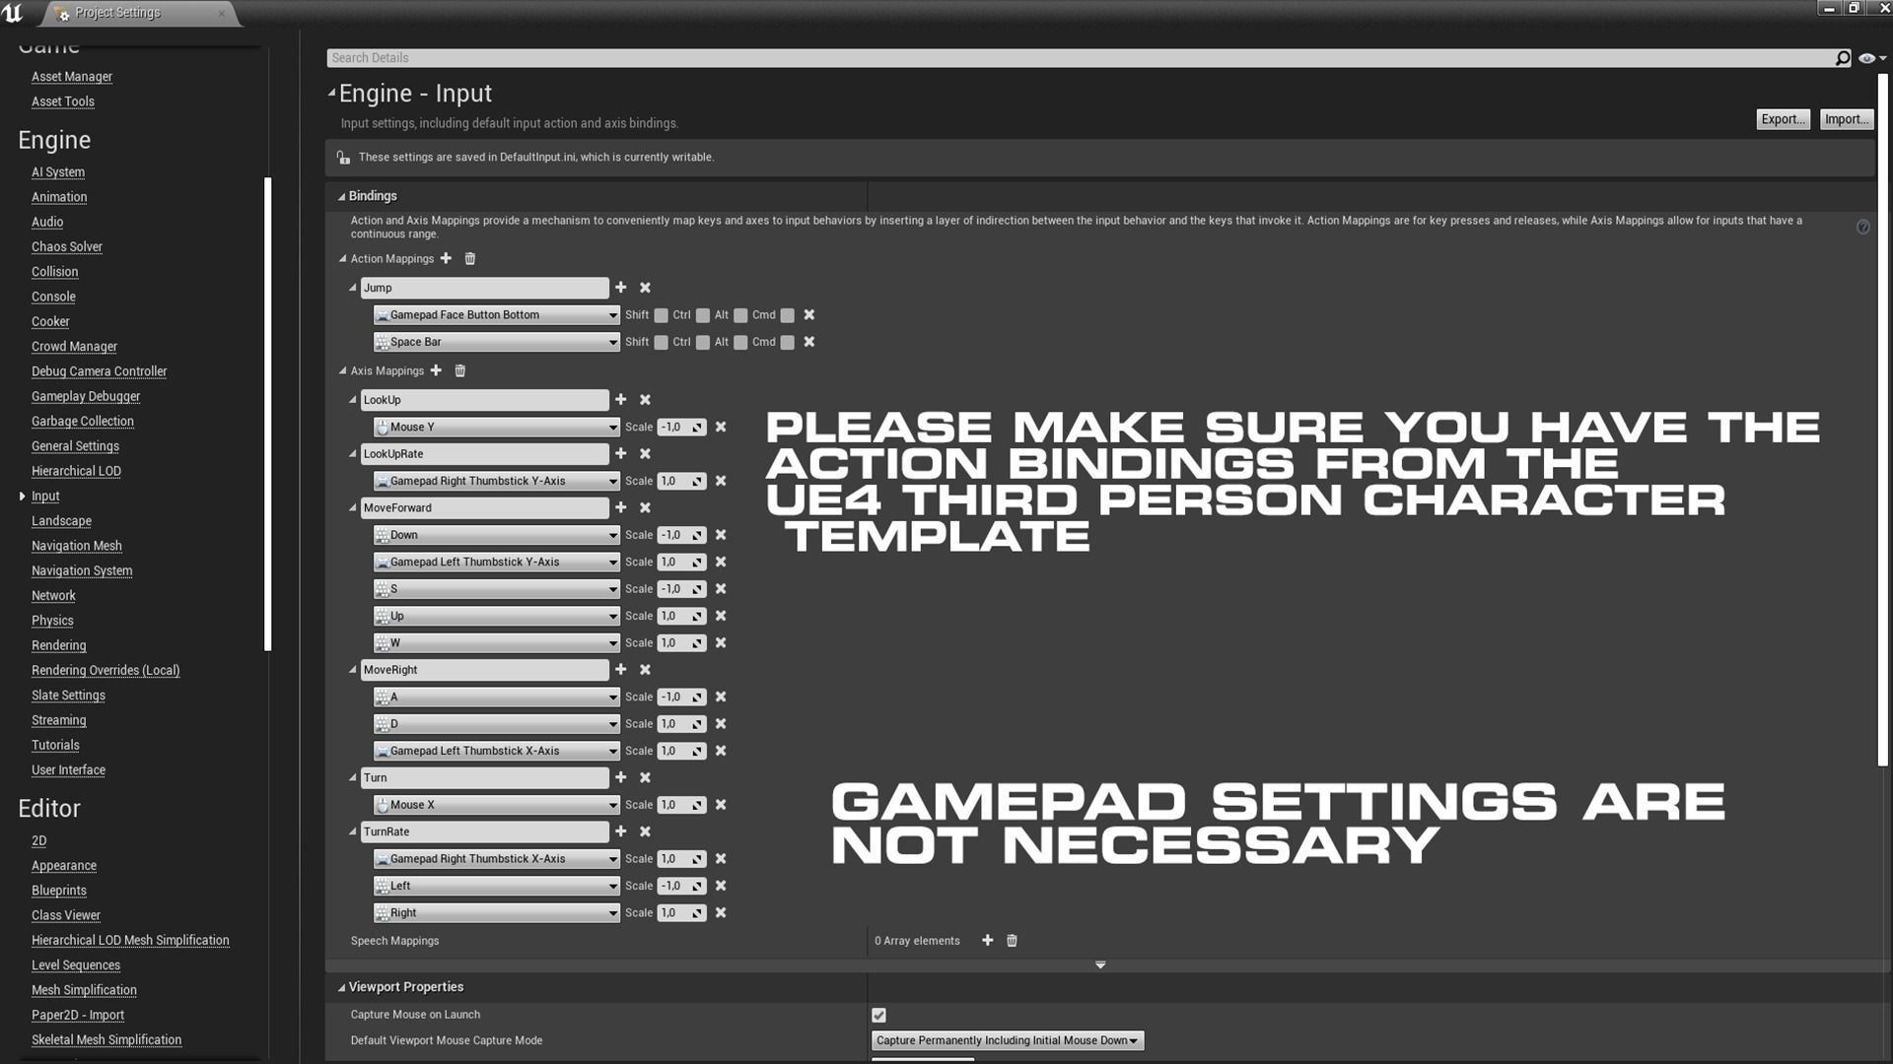Add a new Axis Mapping with plus icon
The height and width of the screenshot is (1064, 1893).
pos(436,370)
